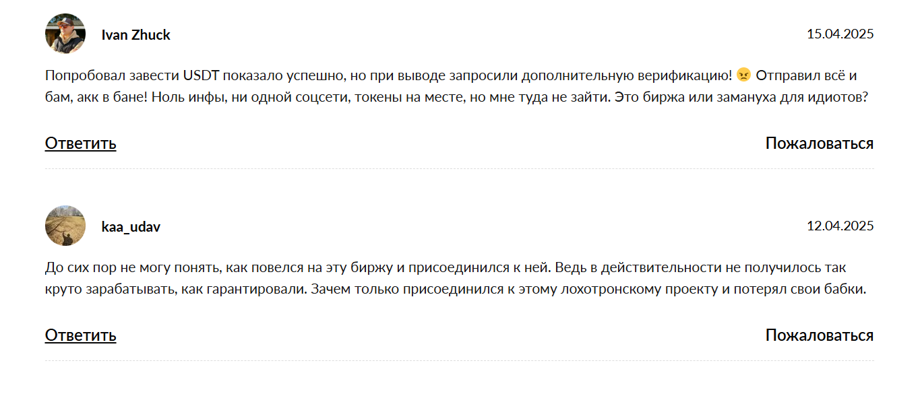
Task: Click the dashed divider below kaa_udav's comment
Action: (x=460, y=360)
